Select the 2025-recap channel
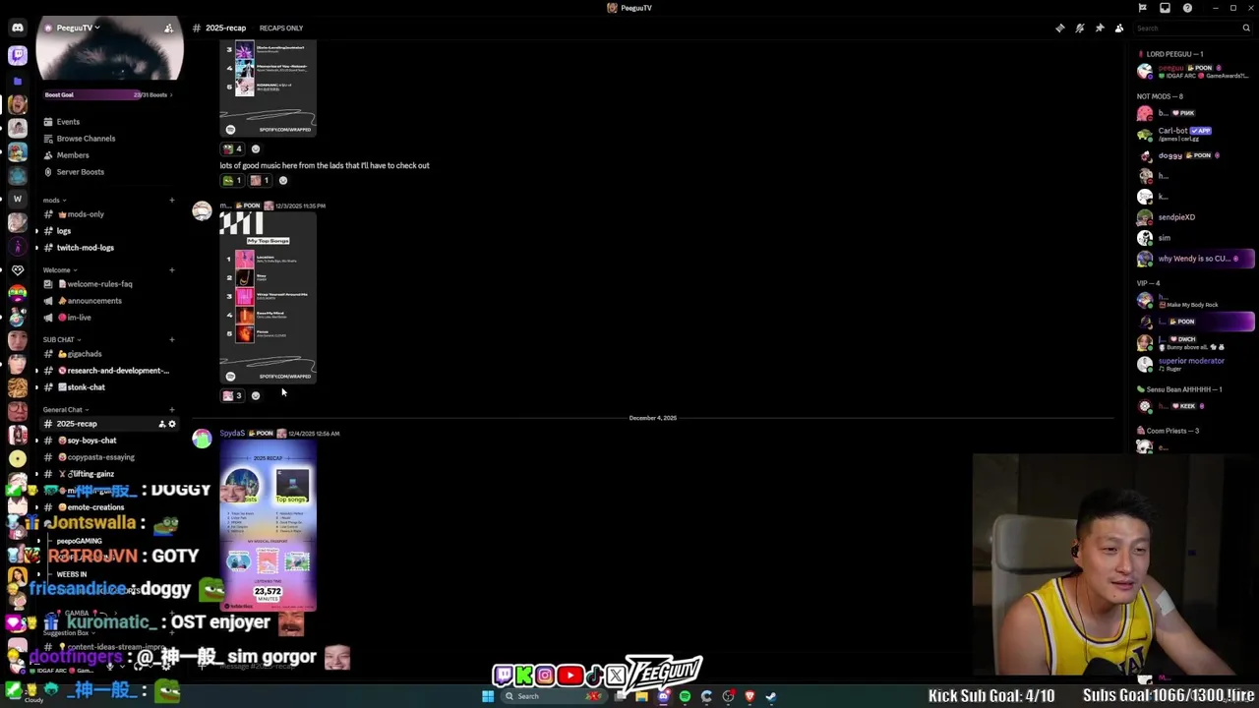The width and height of the screenshot is (1259, 708). click(x=77, y=424)
